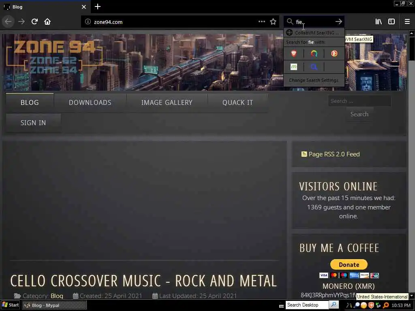Click the payment card logos image

(x=349, y=275)
